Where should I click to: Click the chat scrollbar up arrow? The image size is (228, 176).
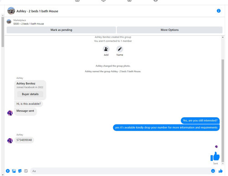click(223, 37)
